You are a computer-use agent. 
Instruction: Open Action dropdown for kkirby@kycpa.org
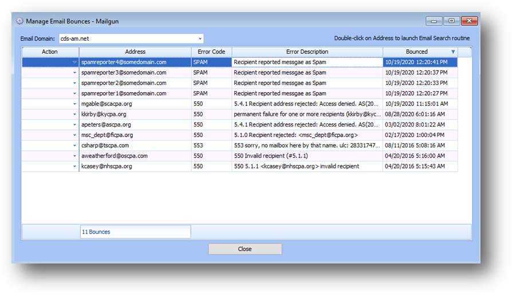click(x=75, y=115)
